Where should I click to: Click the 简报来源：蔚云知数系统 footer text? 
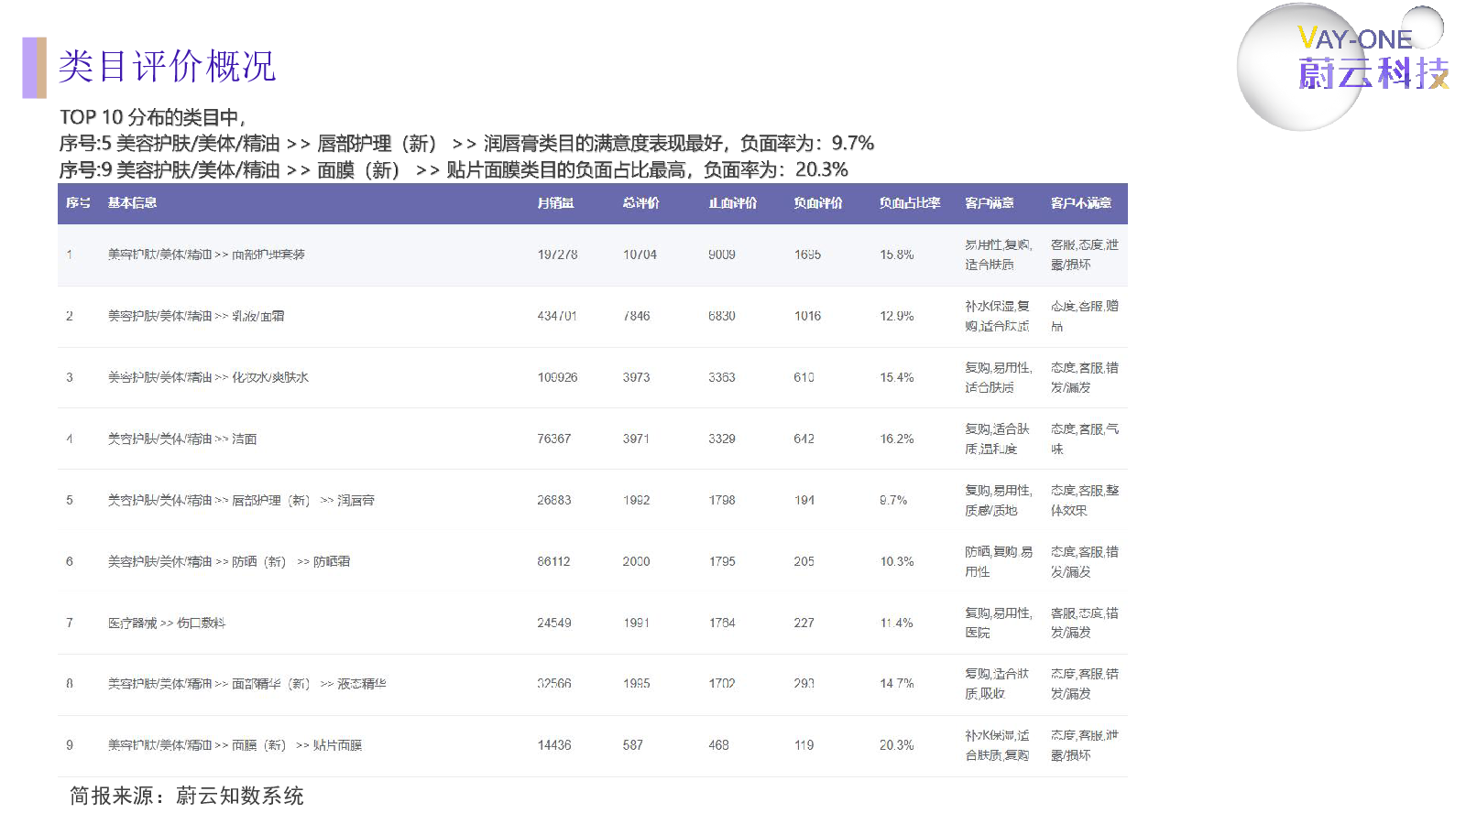[x=187, y=796]
